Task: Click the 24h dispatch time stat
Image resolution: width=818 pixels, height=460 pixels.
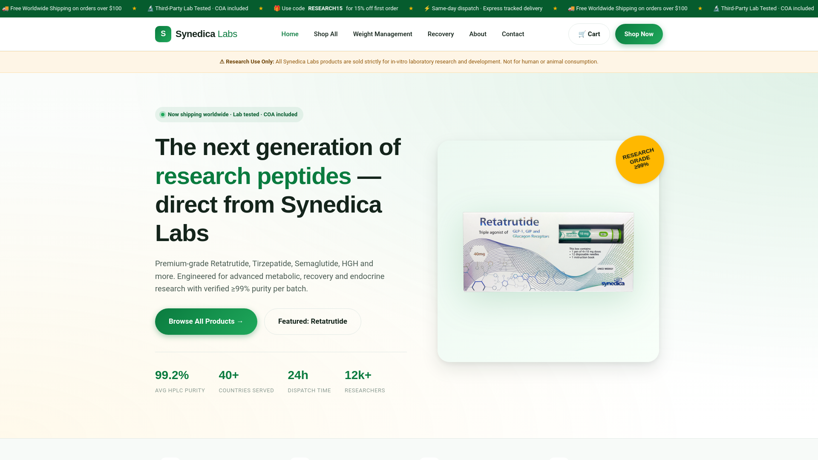Action: pyautogui.click(x=298, y=375)
